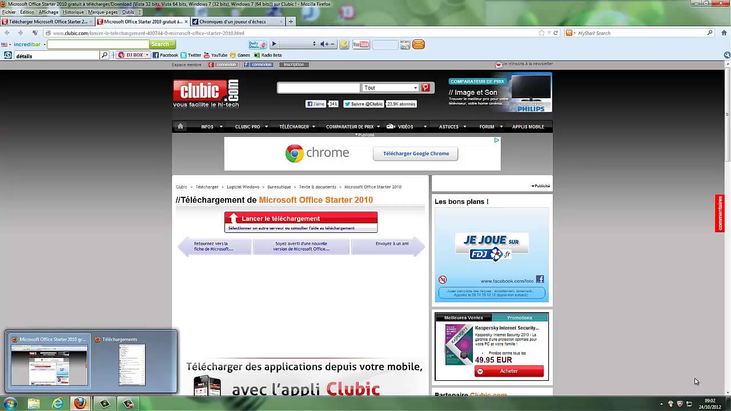
Task: Click the APPLIS MOBILE navigation item
Action: [528, 127]
